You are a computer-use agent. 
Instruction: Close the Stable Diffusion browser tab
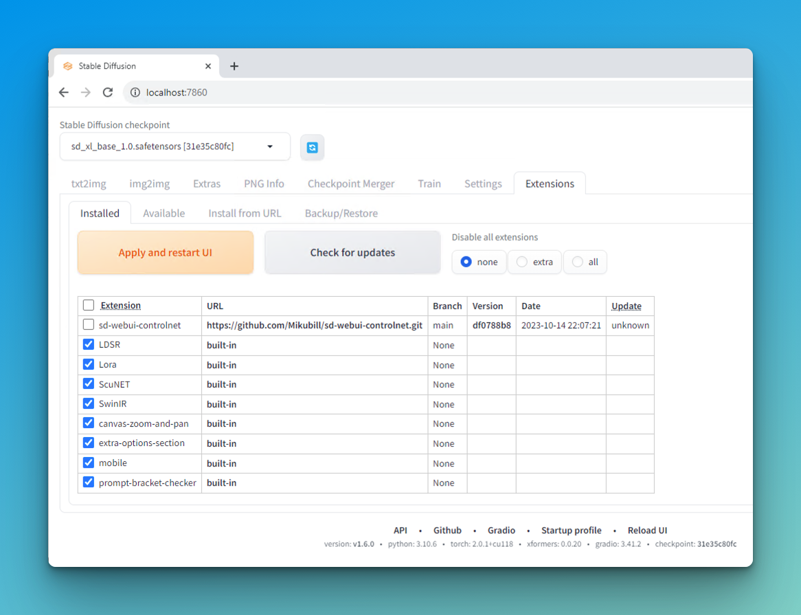click(208, 66)
